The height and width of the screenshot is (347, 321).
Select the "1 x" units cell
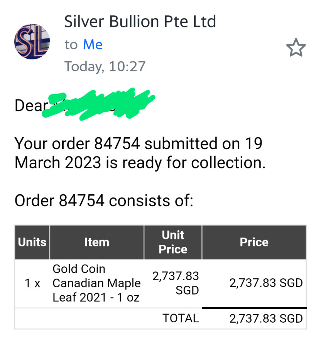point(32,283)
